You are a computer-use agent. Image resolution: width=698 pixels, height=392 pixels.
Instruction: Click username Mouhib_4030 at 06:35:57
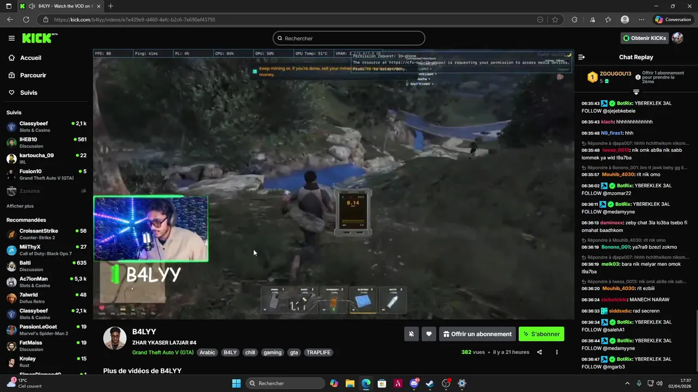coord(618,175)
